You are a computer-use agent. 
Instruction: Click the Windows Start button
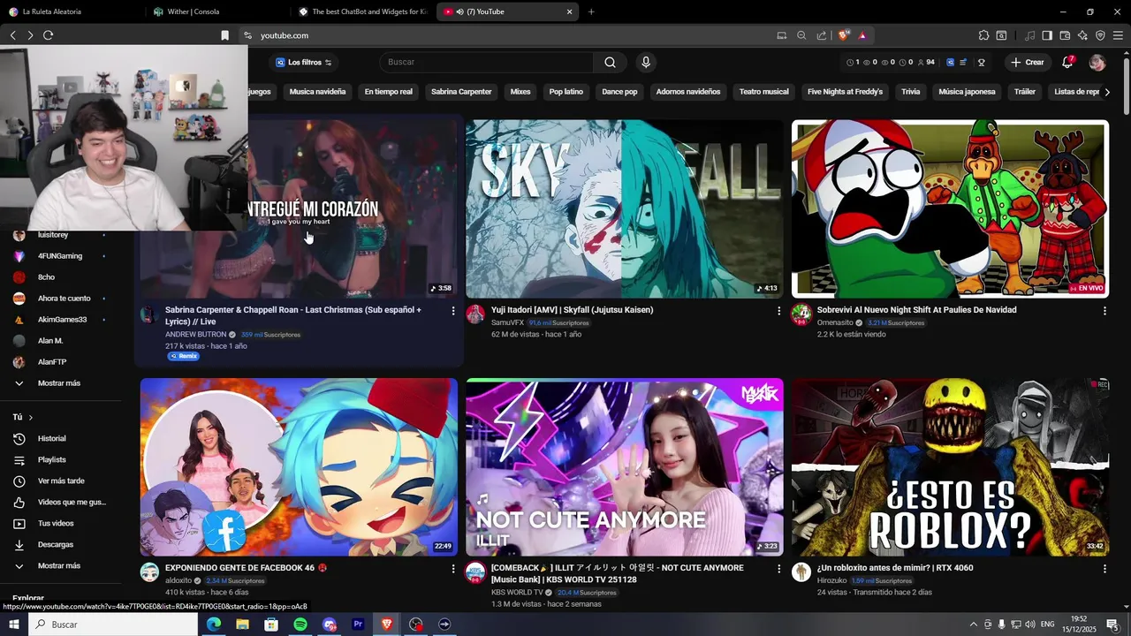point(14,625)
